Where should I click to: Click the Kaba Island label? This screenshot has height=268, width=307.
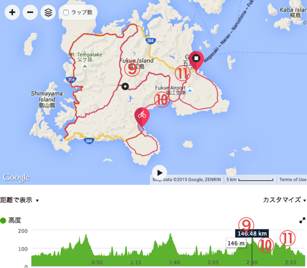click(x=293, y=12)
